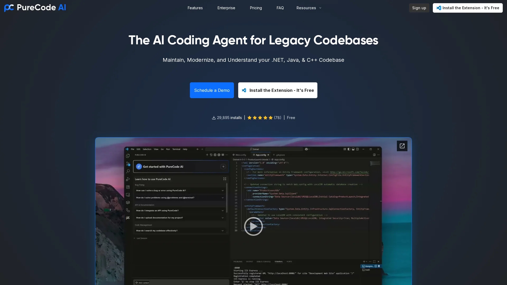The image size is (507, 285).
Task: Go to the Enterprise page
Action: pos(226,8)
